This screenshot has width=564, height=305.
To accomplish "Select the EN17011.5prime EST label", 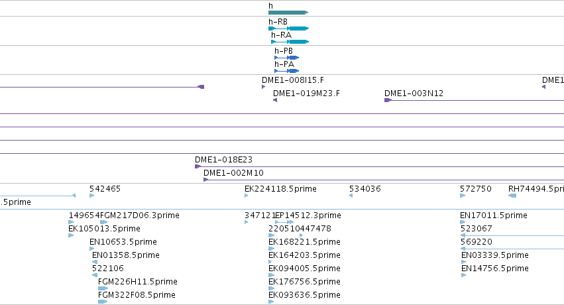I will 494,215.
